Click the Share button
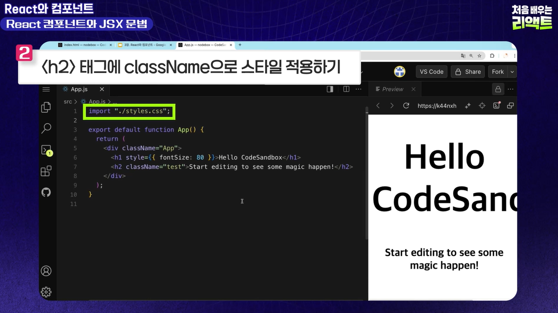558x313 pixels. click(x=468, y=72)
